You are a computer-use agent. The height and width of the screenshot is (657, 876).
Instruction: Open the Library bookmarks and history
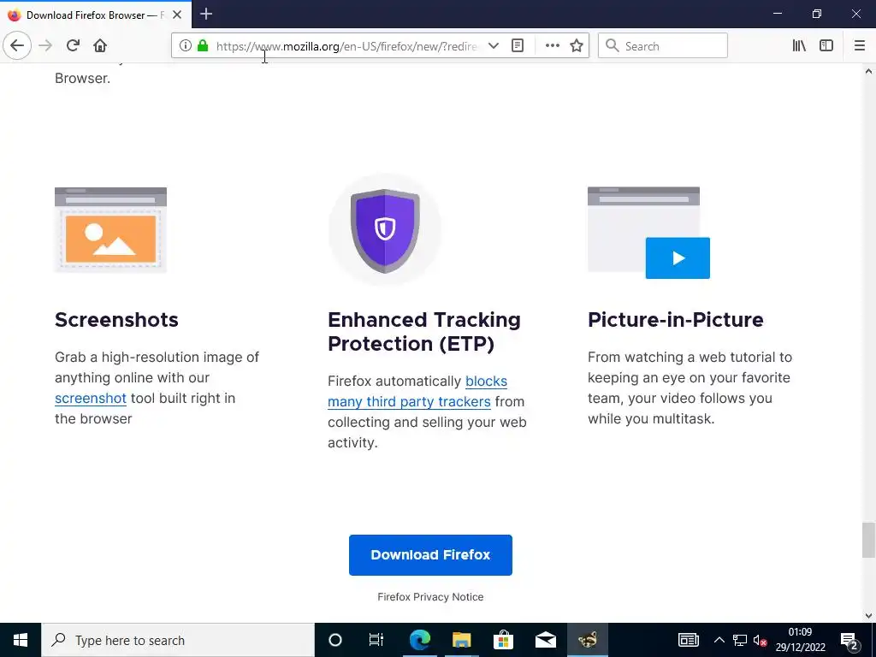click(800, 46)
